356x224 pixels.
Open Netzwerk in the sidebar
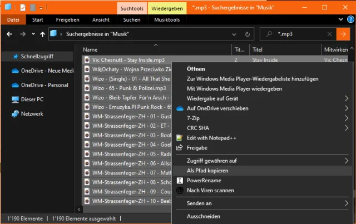(x=32, y=114)
